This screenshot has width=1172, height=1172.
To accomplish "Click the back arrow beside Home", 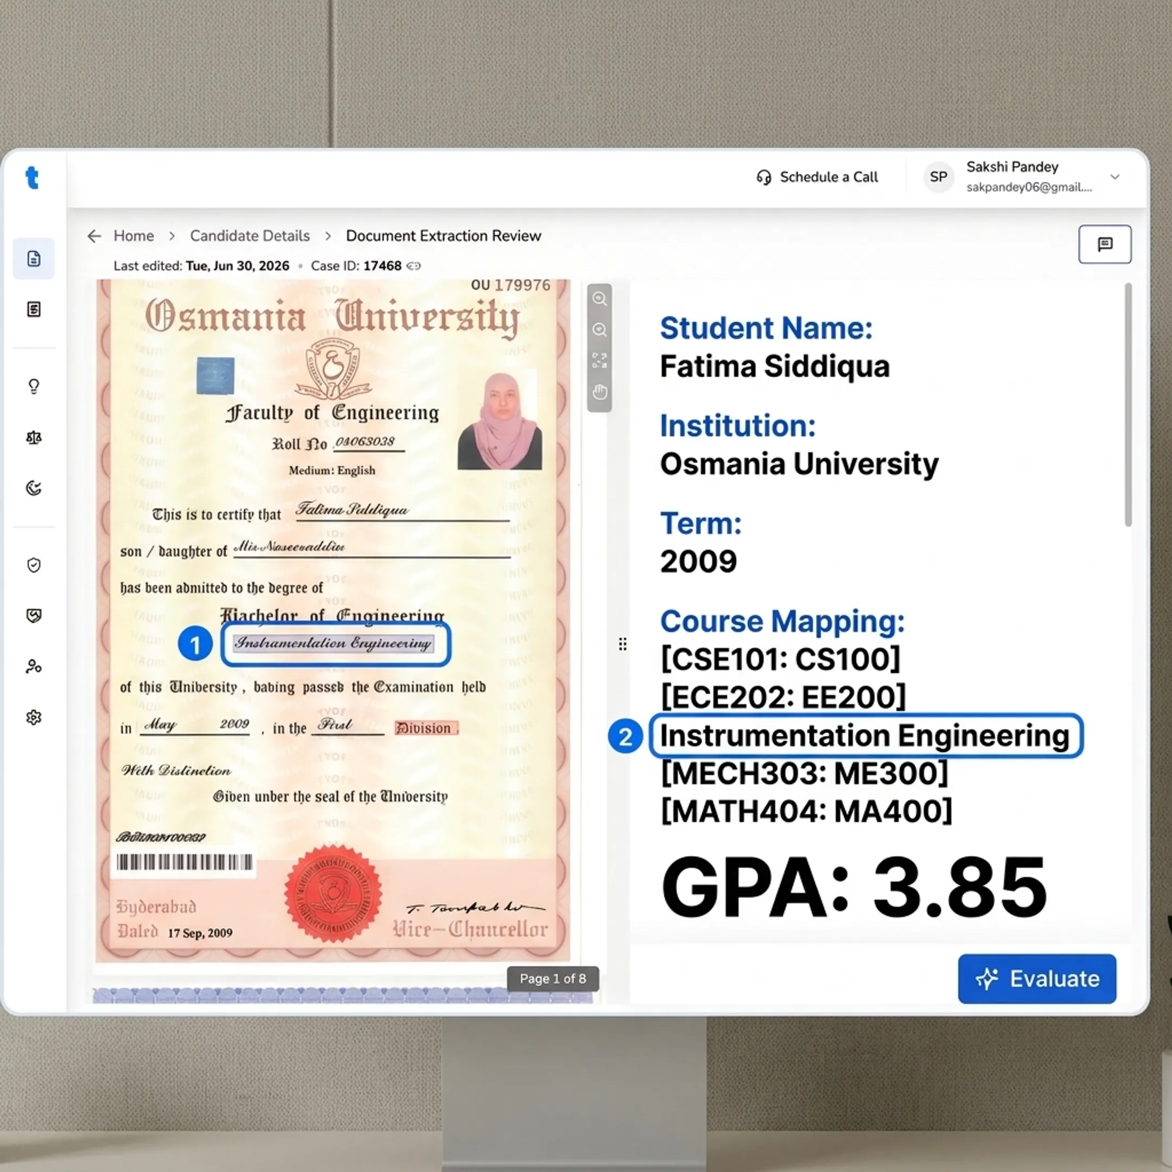I will pyautogui.click(x=94, y=236).
